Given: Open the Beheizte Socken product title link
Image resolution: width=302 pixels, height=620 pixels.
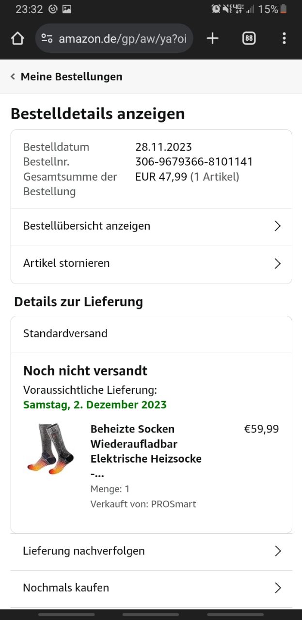Looking at the screenshot, I should pyautogui.click(x=145, y=444).
